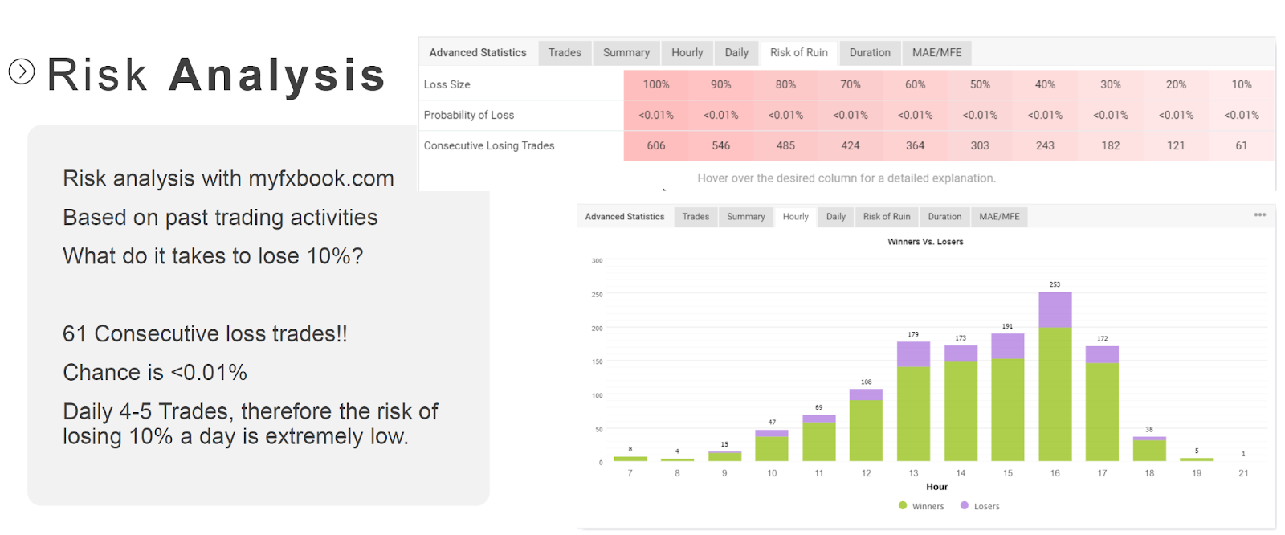The image size is (1285, 535).
Task: Click the hour 16 bar labeled 253
Action: point(1055,376)
